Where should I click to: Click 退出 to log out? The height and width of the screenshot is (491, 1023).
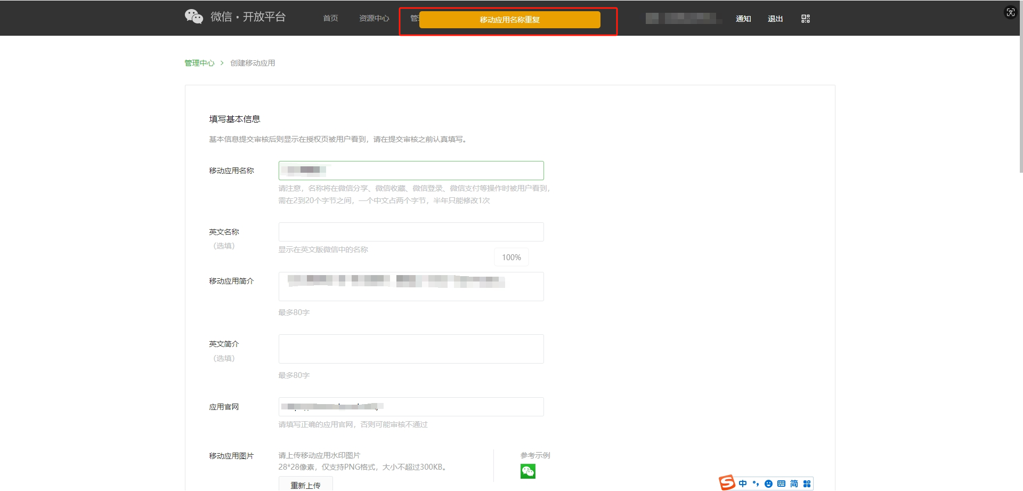(x=775, y=19)
